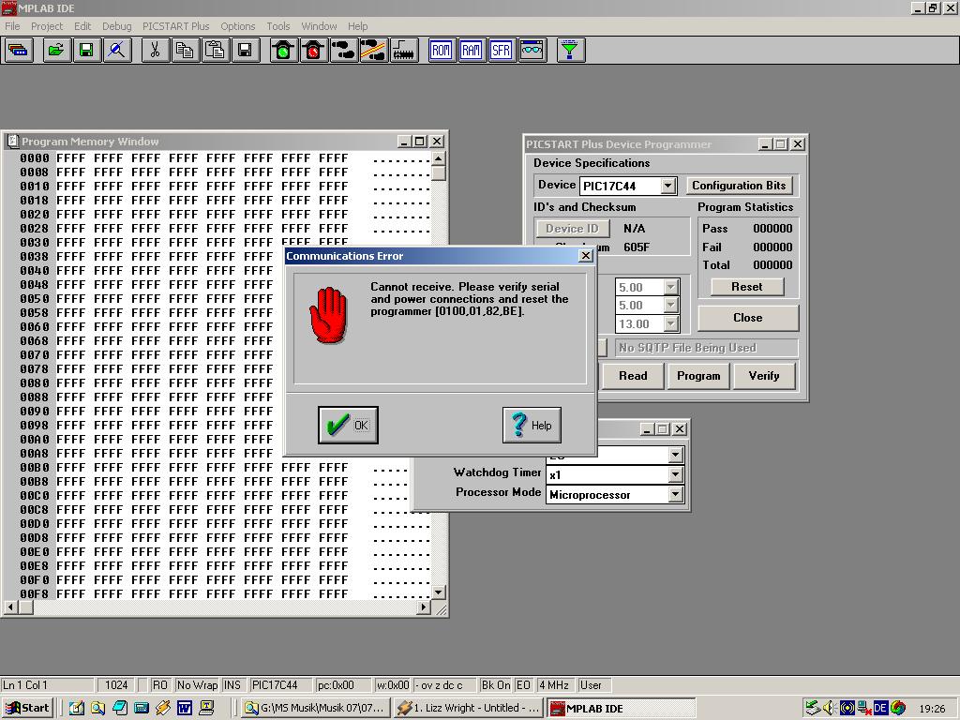Run program with green traffic light icon

coord(283,51)
